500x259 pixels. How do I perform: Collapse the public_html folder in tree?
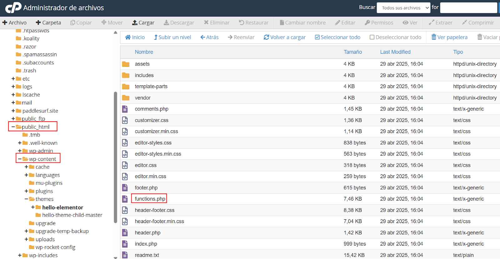click(13, 127)
